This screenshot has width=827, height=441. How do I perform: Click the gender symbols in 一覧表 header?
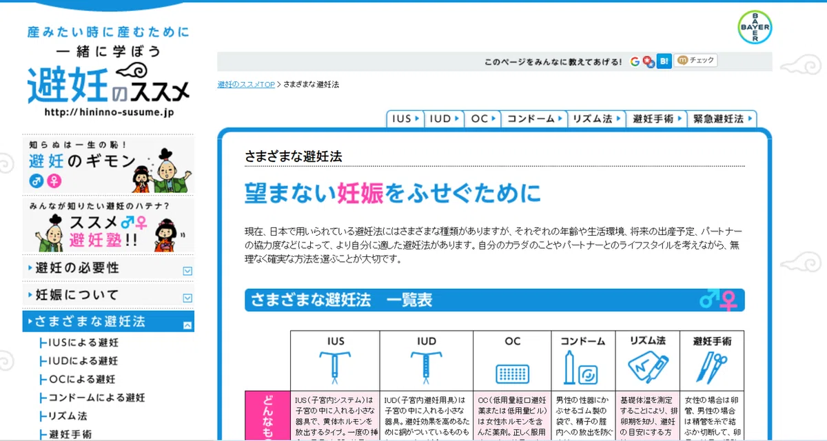click(717, 300)
